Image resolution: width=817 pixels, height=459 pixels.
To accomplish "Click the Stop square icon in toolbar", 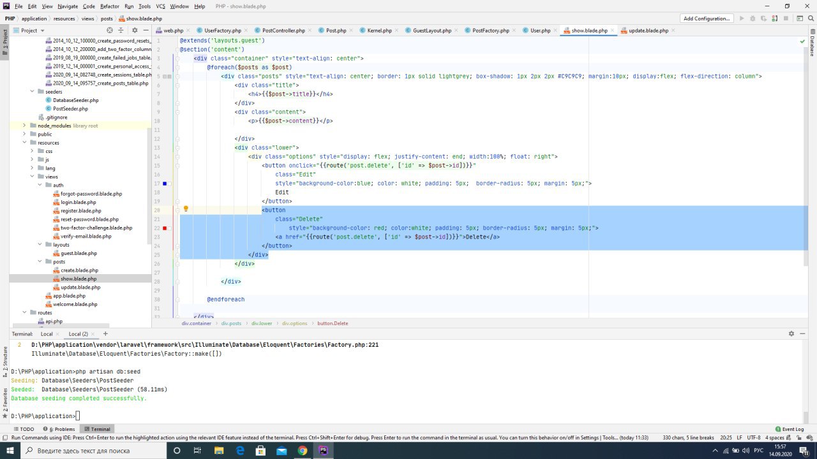I will point(786,18).
